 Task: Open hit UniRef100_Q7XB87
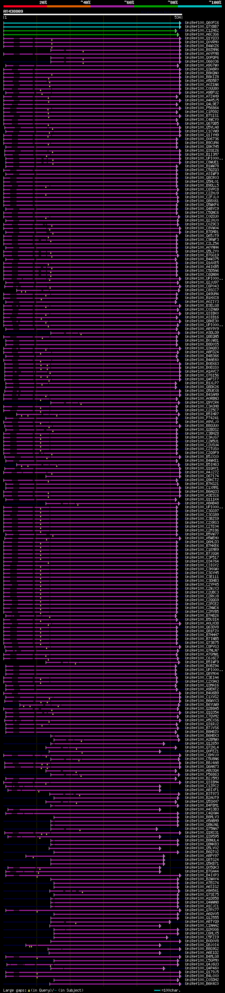202,27
